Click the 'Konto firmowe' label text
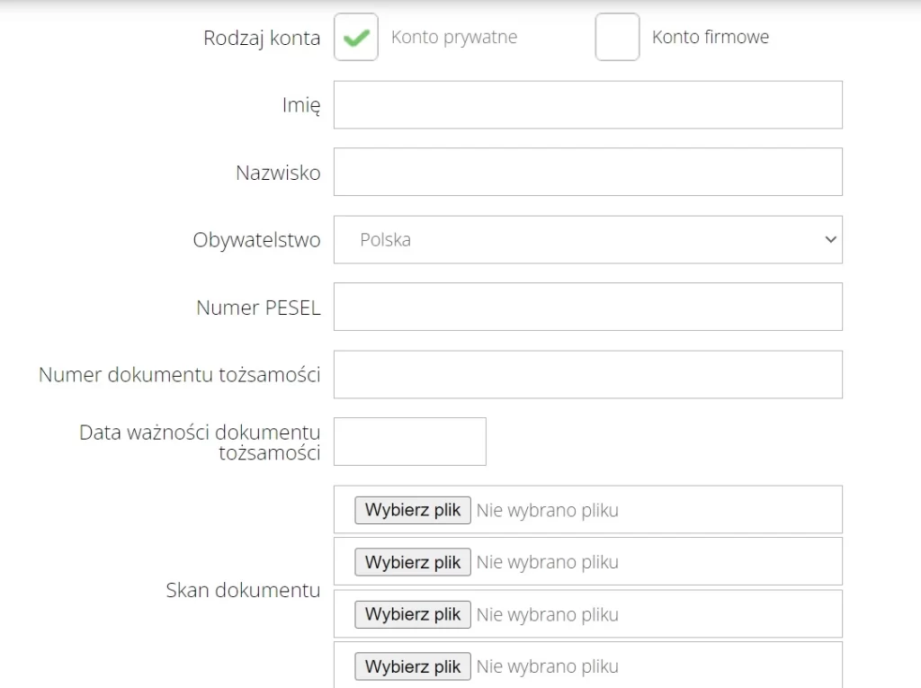The height and width of the screenshot is (688, 921). [x=711, y=38]
